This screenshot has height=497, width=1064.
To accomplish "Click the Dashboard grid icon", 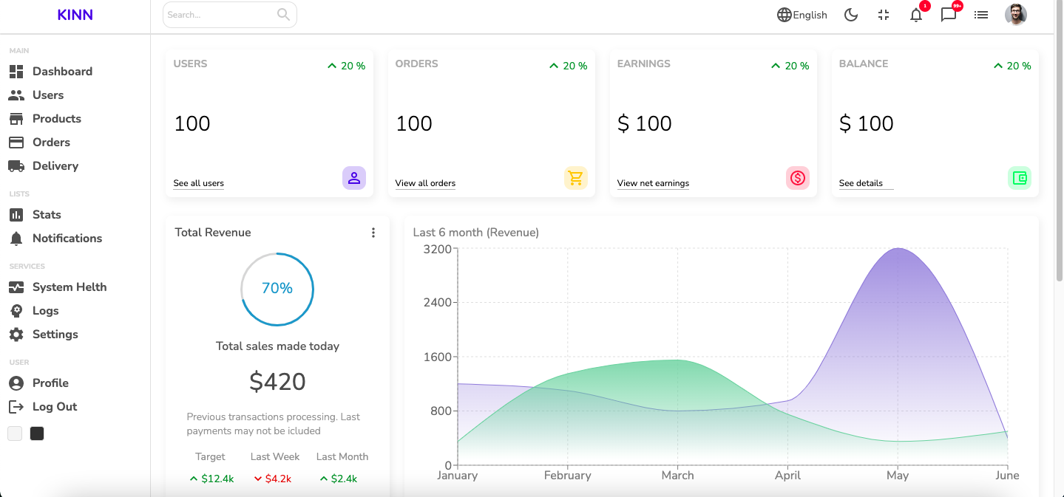I will (16, 72).
